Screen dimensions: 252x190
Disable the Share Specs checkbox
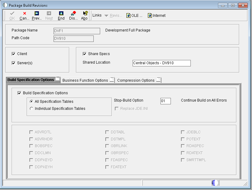[85, 54]
